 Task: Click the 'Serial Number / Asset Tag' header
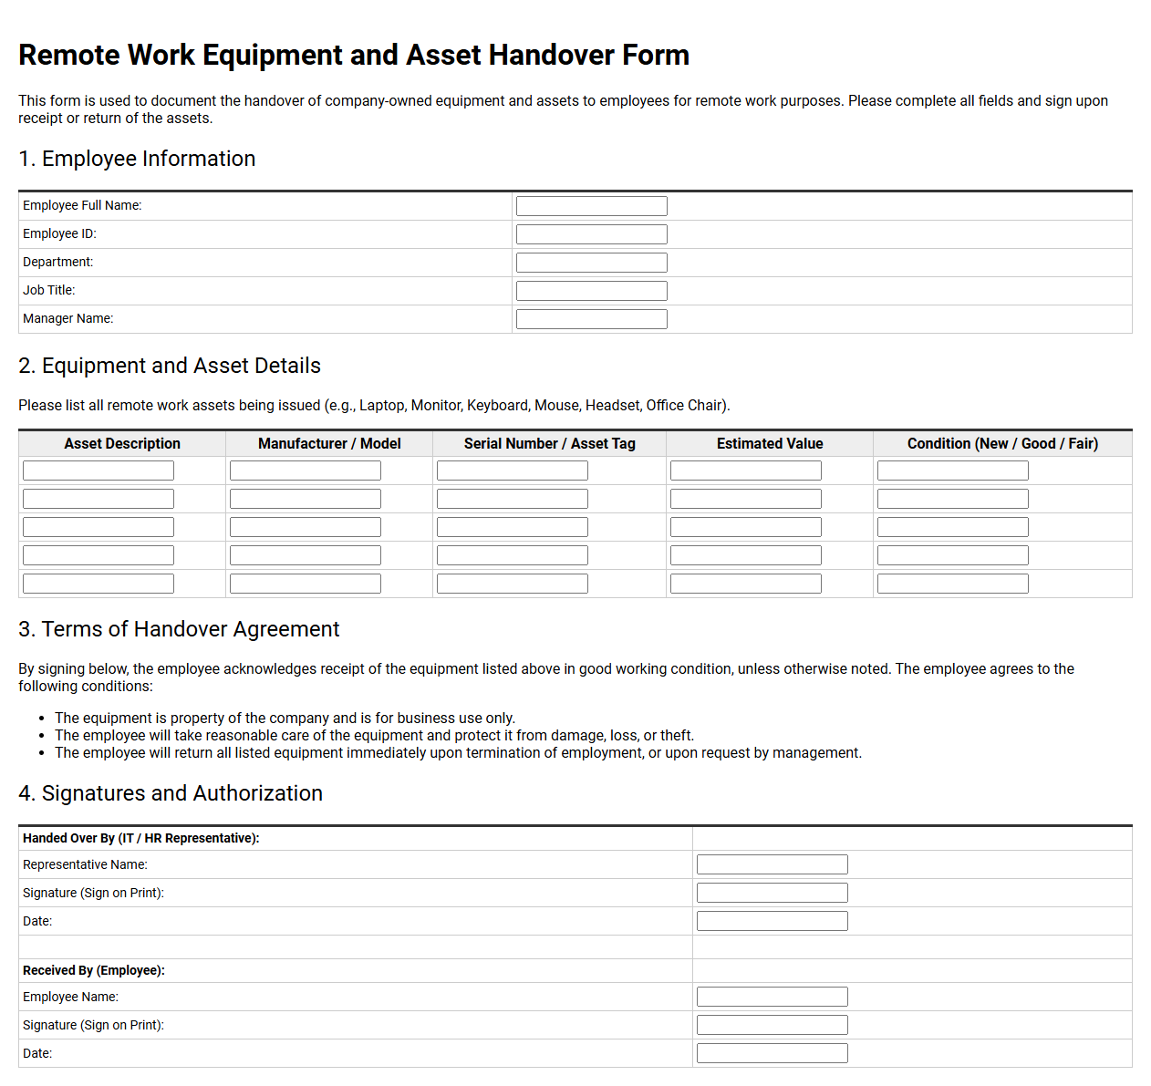pyautogui.click(x=550, y=443)
